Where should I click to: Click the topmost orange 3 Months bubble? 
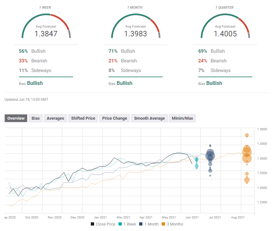pos(247,135)
